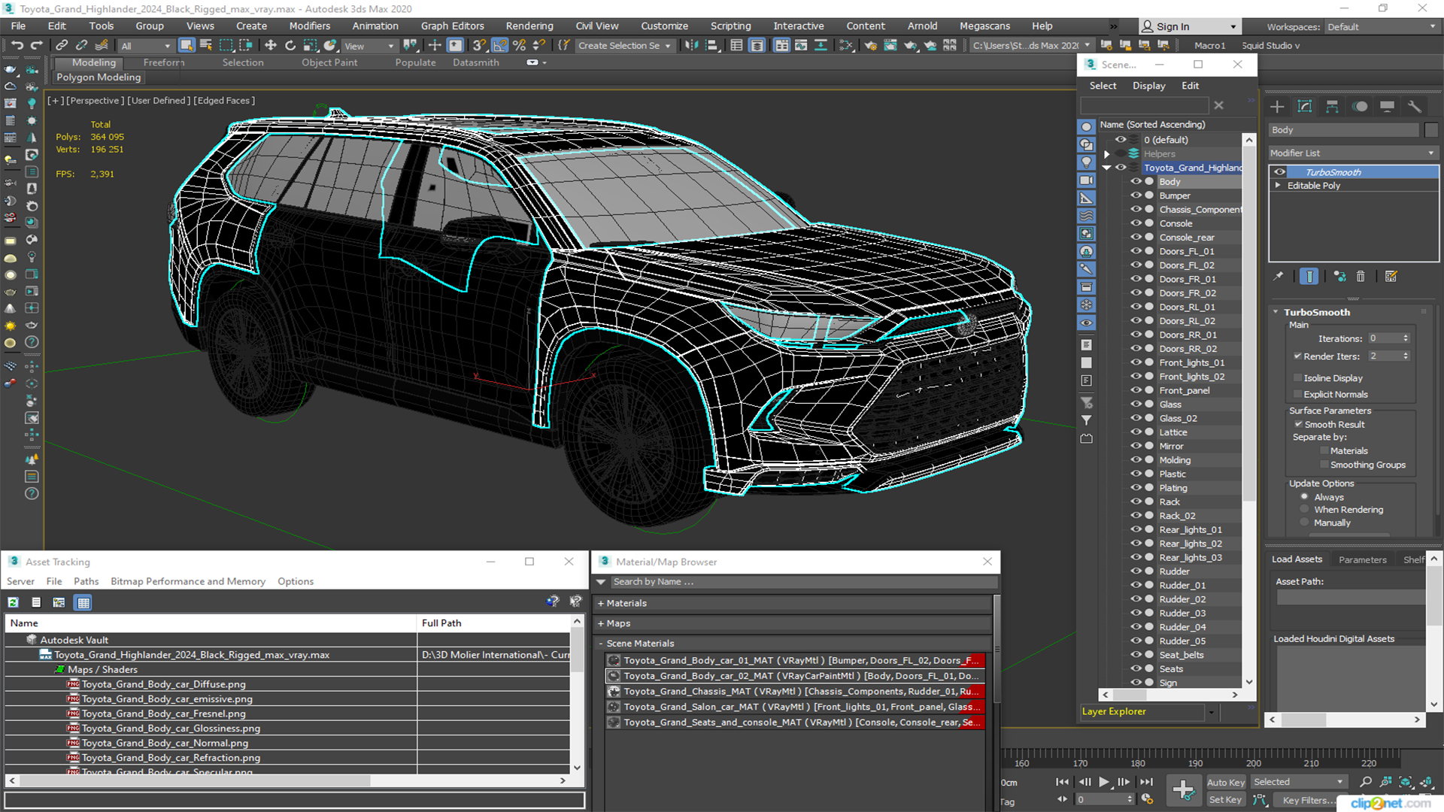
Task: Expand the Helpers layer in Scene Explorer
Action: coord(1107,154)
